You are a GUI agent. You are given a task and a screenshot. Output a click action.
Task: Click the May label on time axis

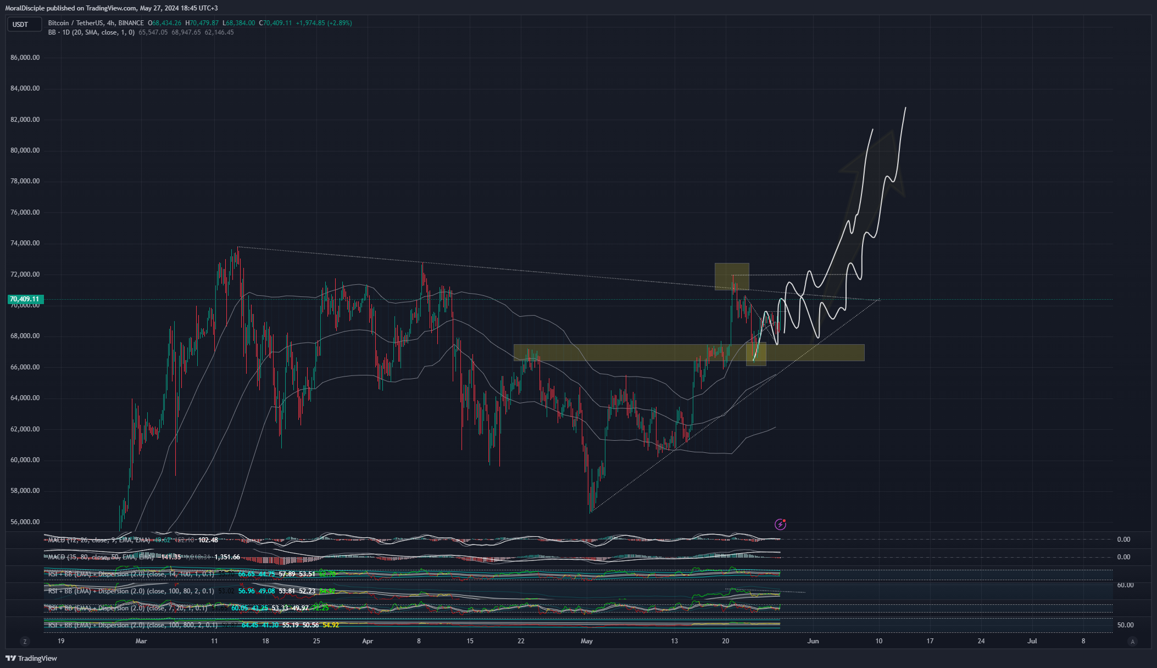tap(587, 641)
